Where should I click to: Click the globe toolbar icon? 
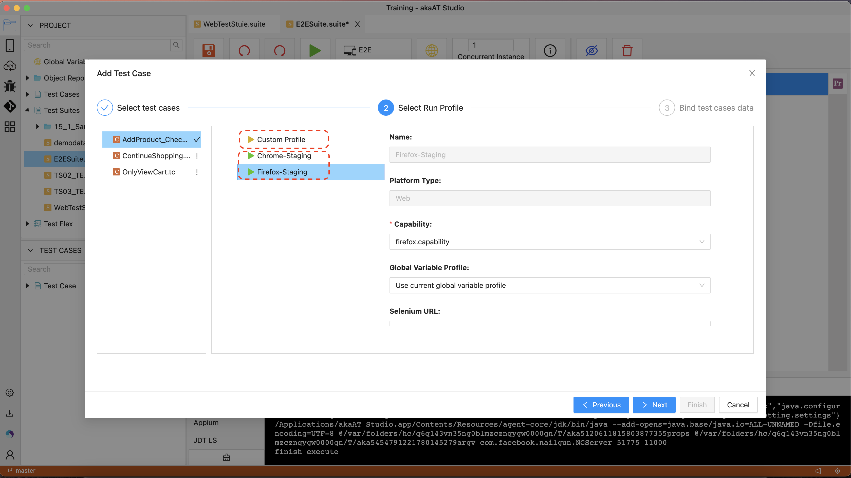[431, 50]
